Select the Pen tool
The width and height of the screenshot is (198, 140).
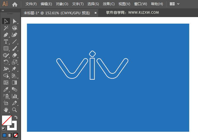click(x=6, y=35)
